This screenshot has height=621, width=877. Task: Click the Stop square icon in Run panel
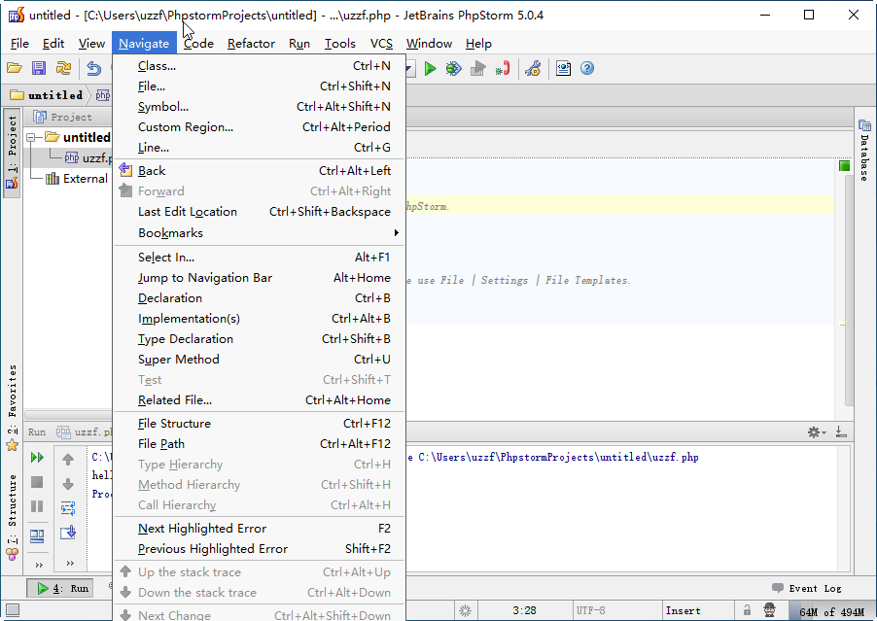[x=37, y=482]
